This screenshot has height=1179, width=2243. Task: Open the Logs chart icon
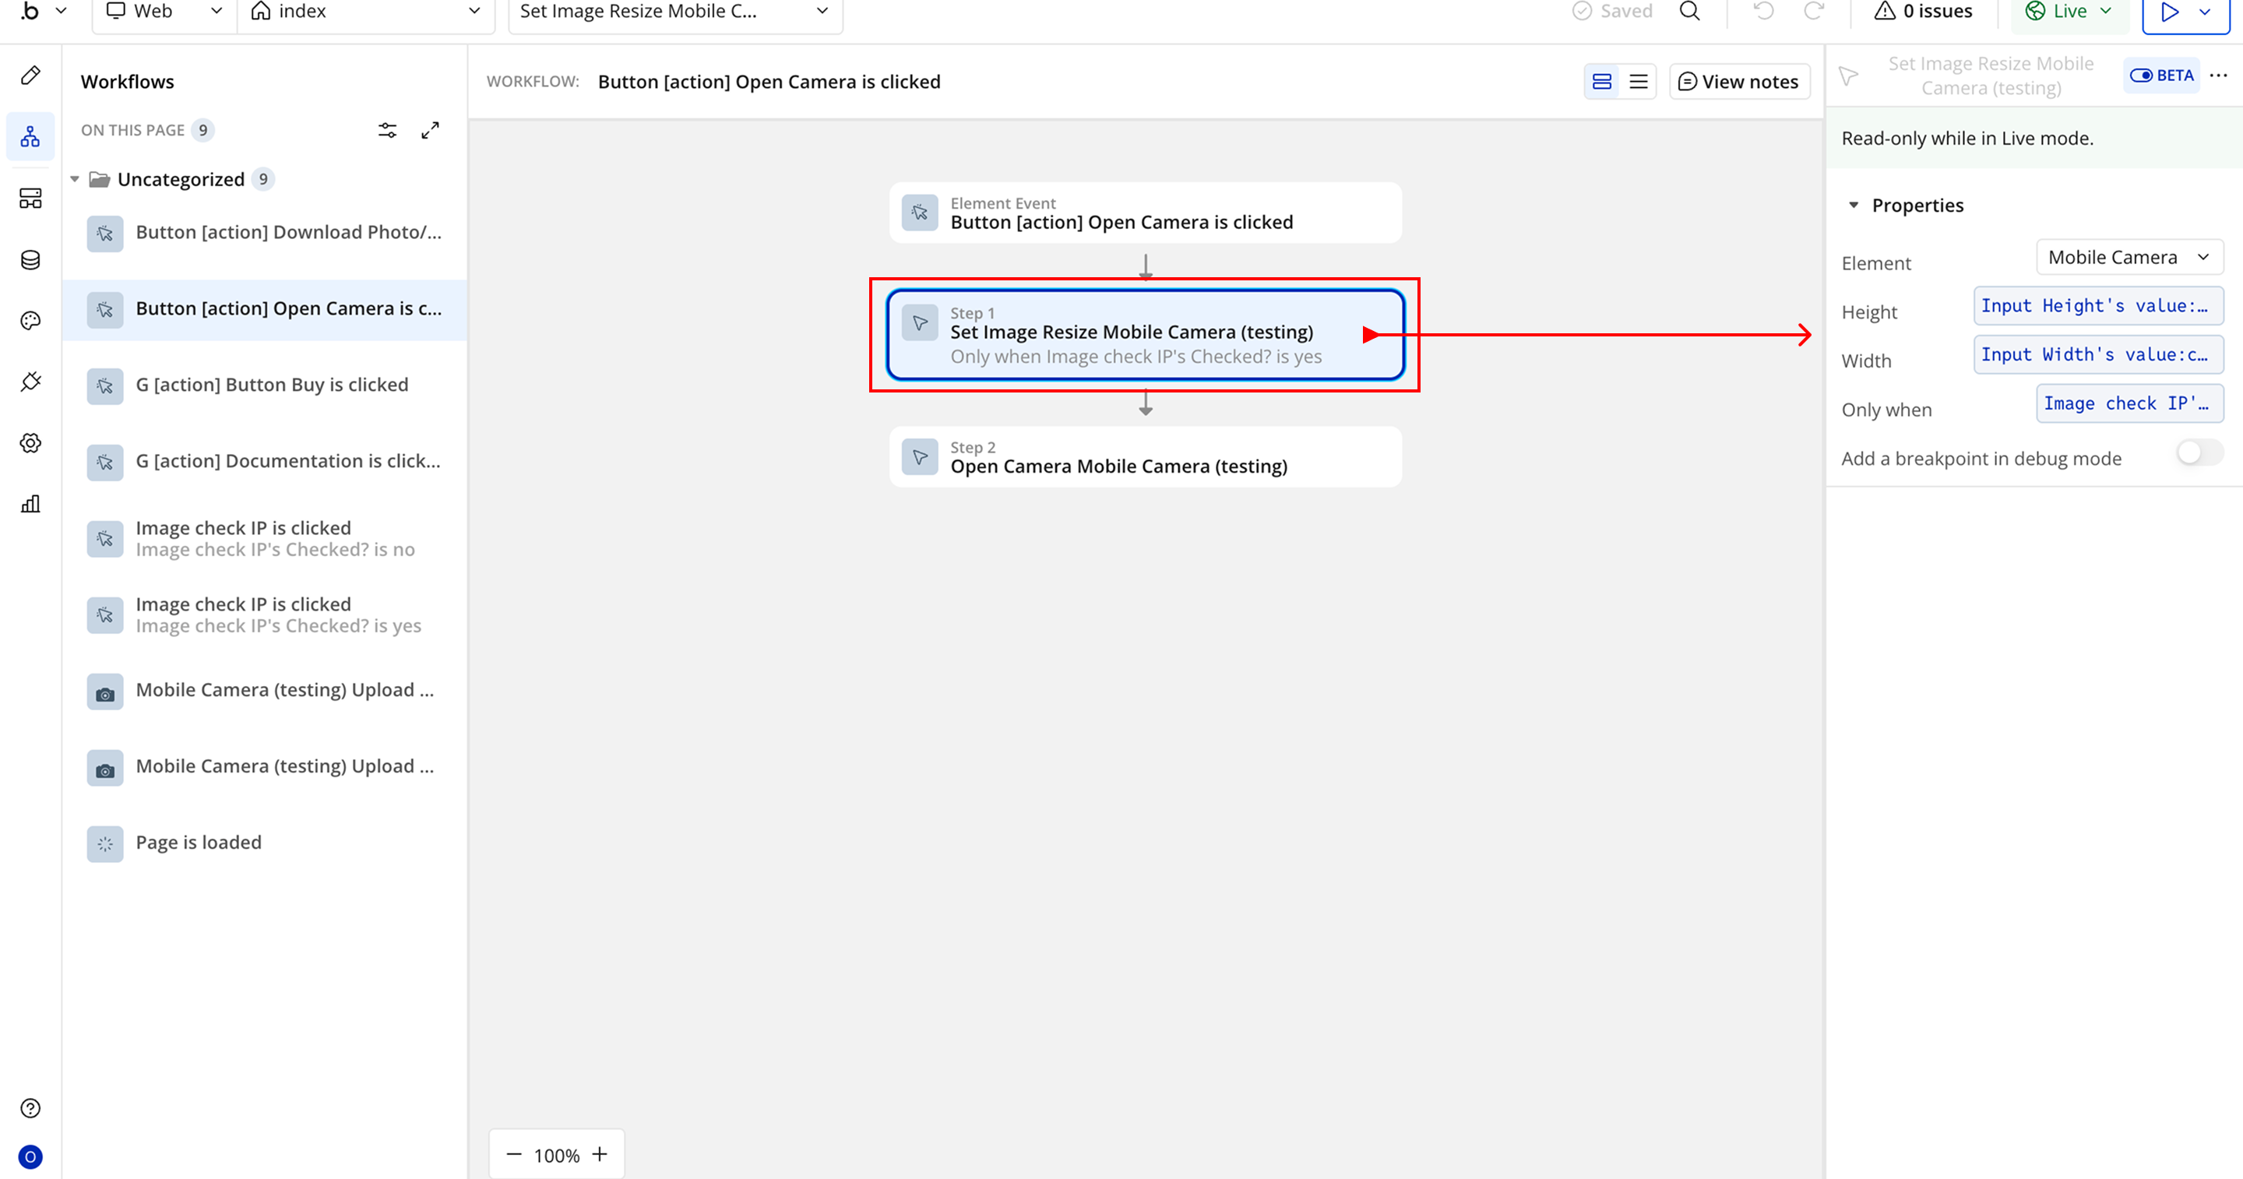(30, 504)
